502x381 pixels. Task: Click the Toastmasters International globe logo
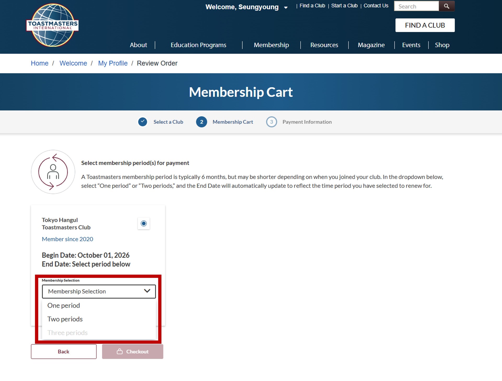coord(53,25)
